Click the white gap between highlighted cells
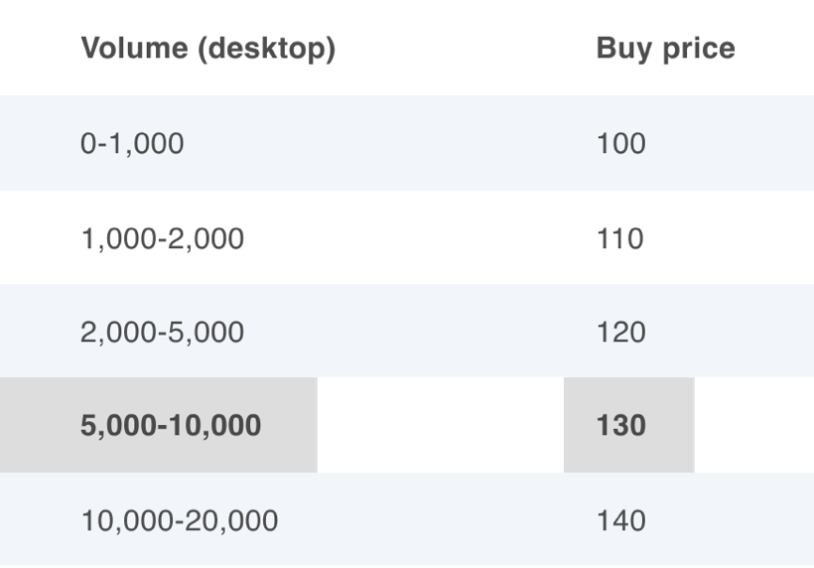 pyautogui.click(x=441, y=425)
